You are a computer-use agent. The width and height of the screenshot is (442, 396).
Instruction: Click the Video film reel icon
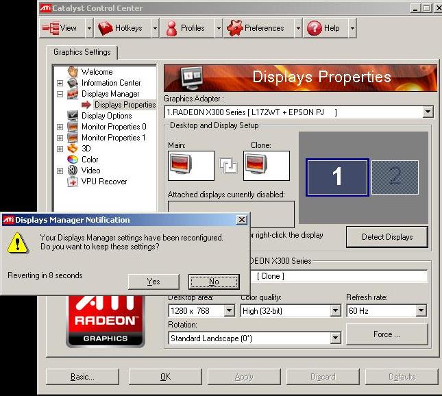(x=73, y=171)
